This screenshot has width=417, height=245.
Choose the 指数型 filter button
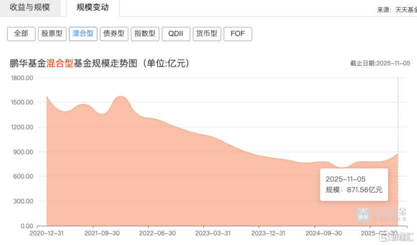point(145,34)
